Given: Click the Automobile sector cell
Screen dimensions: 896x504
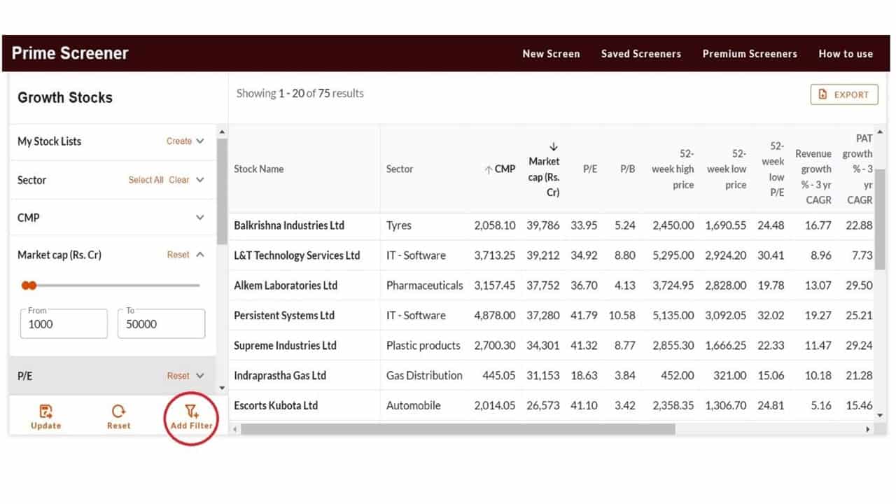Looking at the screenshot, I should pyautogui.click(x=415, y=406).
